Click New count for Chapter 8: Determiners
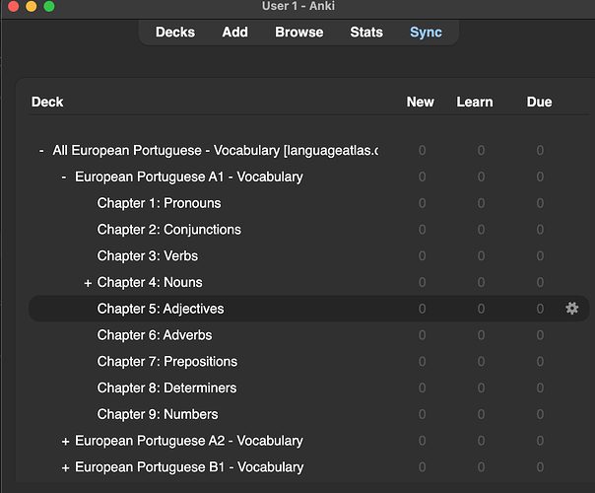The height and width of the screenshot is (493, 595). pos(422,387)
